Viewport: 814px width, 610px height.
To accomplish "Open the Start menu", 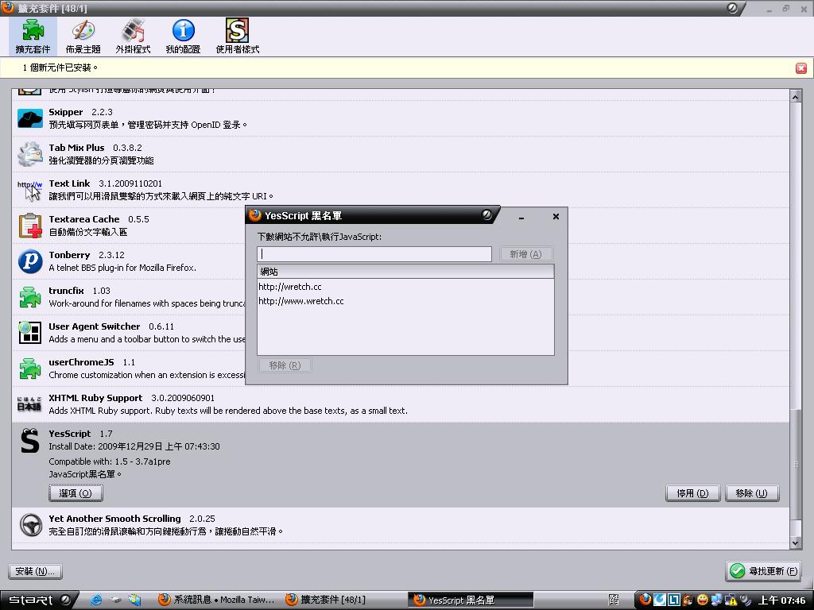I will point(40,600).
